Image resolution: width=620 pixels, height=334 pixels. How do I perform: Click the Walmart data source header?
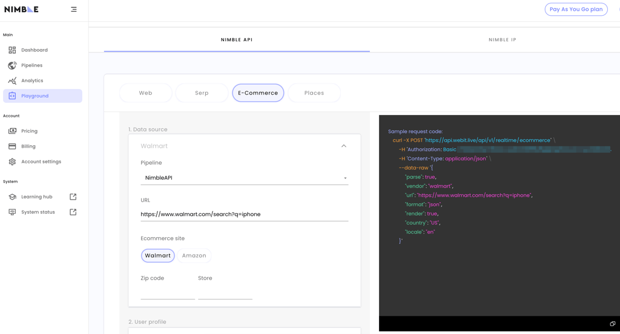tap(245, 146)
